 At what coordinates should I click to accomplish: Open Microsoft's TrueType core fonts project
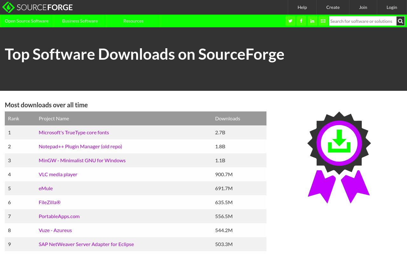[74, 132]
